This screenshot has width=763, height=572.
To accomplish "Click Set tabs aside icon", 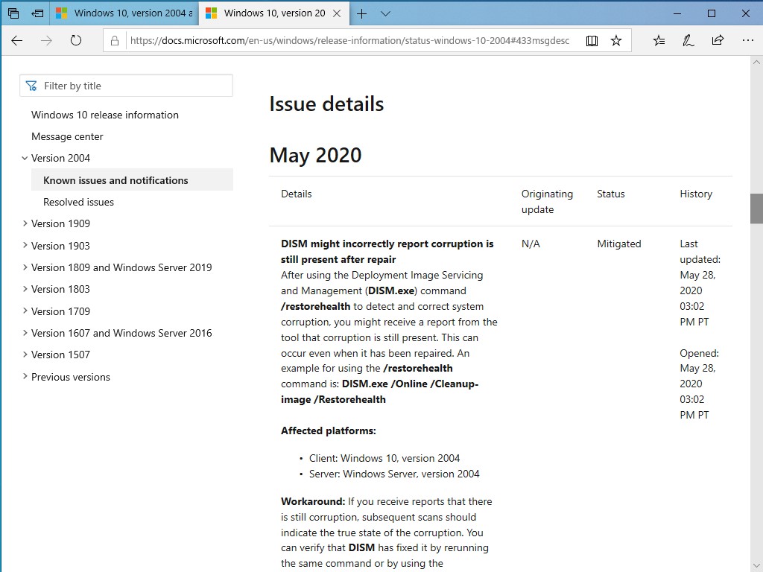I will (37, 13).
